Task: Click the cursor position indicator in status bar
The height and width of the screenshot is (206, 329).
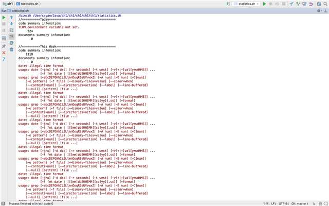Action: (x=266, y=203)
